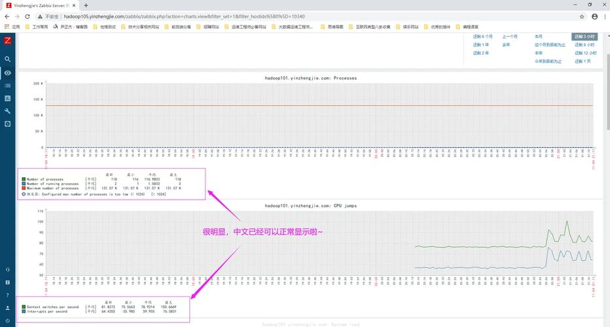Click the not-secure warning triangle icon
The image size is (610, 327).
point(40,17)
